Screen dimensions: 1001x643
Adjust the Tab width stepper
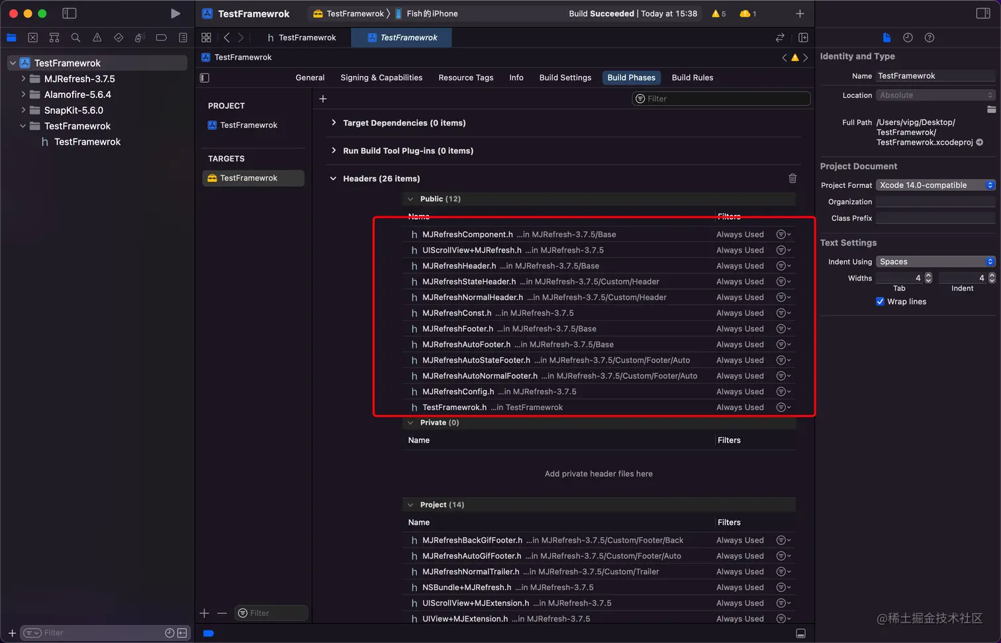coord(928,278)
